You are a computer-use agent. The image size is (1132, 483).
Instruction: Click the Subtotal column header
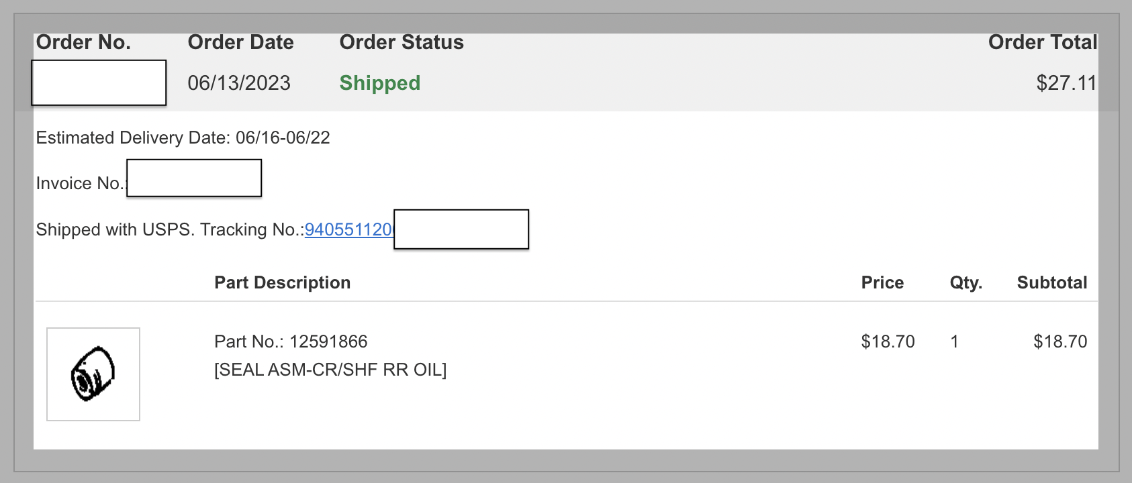point(1051,282)
